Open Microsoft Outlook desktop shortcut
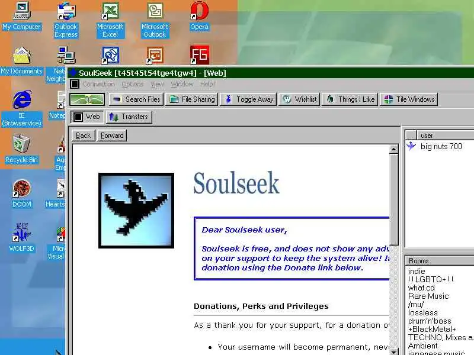This screenshot has height=355, width=474. (155, 20)
